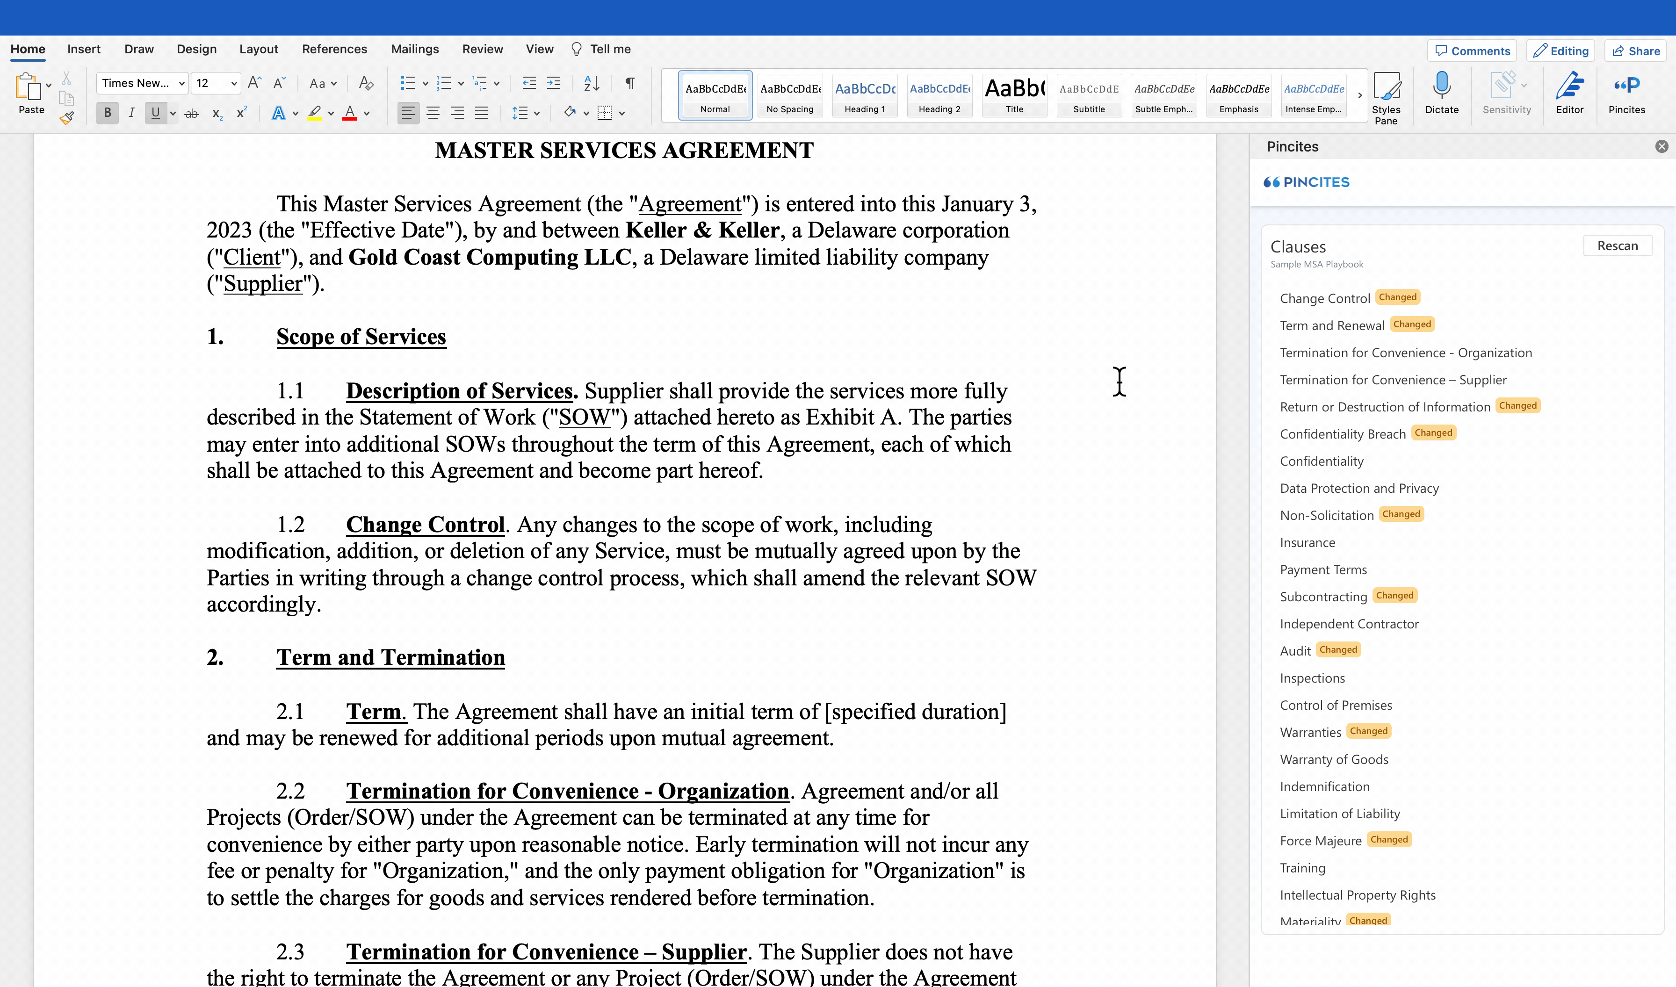Screen dimensions: 1676x987
Task: Open the Styles Pane
Action: (1386, 97)
